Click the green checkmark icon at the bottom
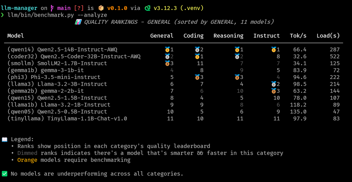352x182 pixels. tap(4, 173)
